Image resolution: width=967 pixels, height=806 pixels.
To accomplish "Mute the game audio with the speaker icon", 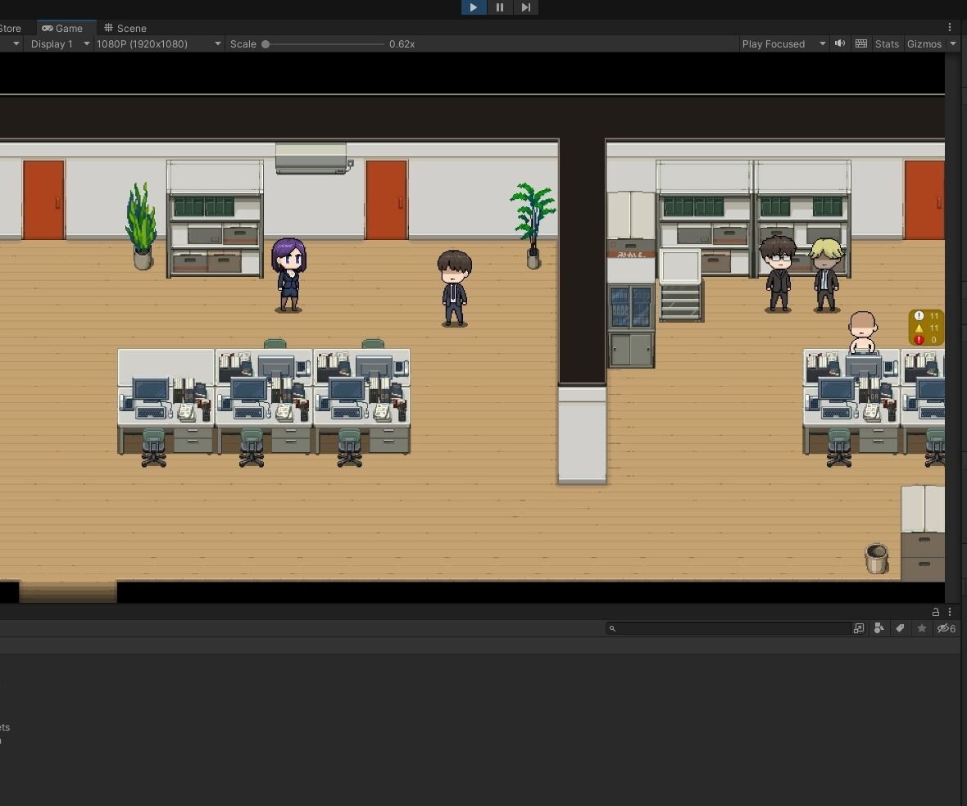I will click(x=840, y=43).
